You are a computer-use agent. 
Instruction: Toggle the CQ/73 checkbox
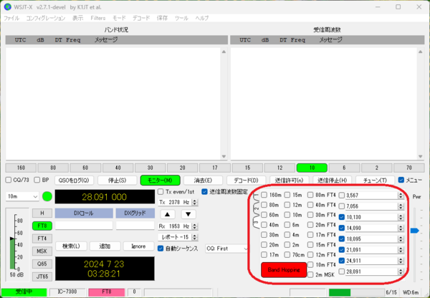click(x=9, y=181)
